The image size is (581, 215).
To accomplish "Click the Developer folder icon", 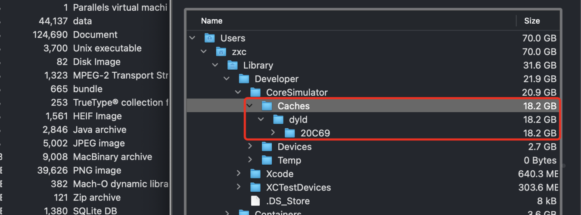I will (244, 79).
